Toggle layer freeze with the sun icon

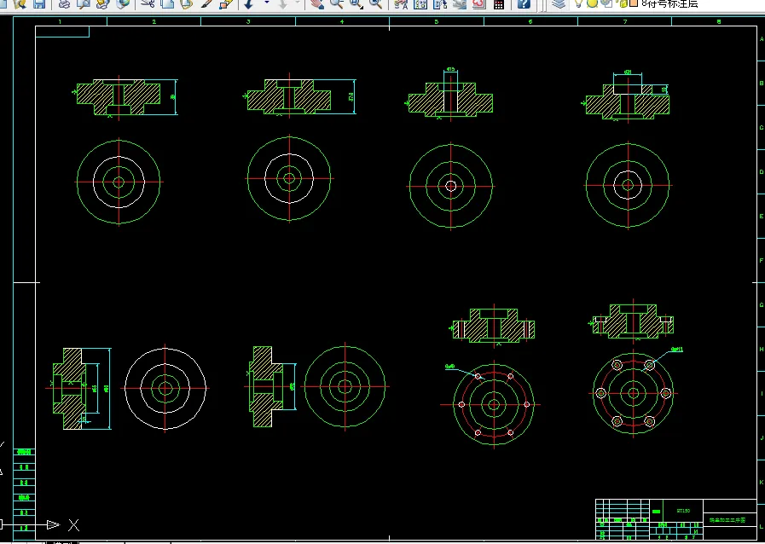coord(592,3)
